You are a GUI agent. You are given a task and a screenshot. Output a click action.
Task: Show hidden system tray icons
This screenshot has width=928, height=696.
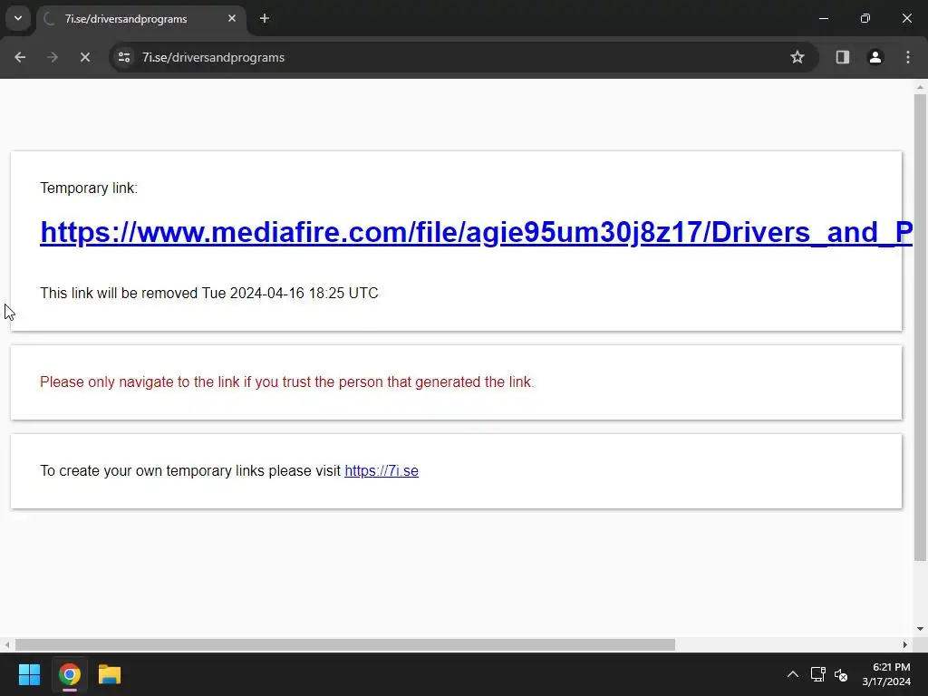click(x=793, y=674)
